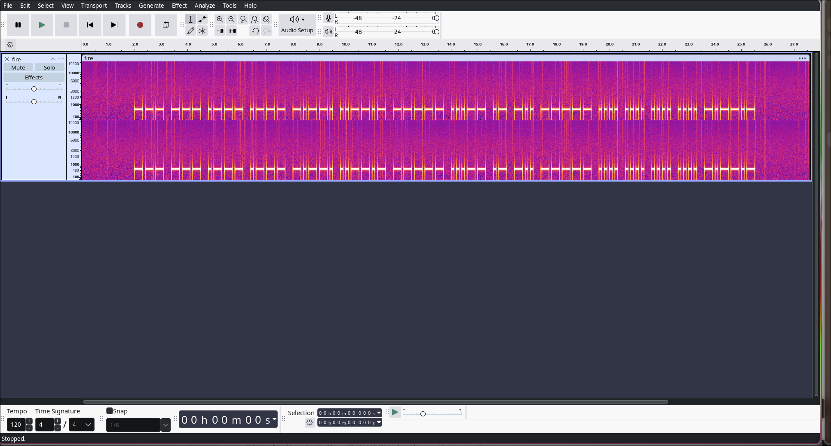This screenshot has width=831, height=446.
Task: Click the Audio Setup button
Action: pos(297,25)
